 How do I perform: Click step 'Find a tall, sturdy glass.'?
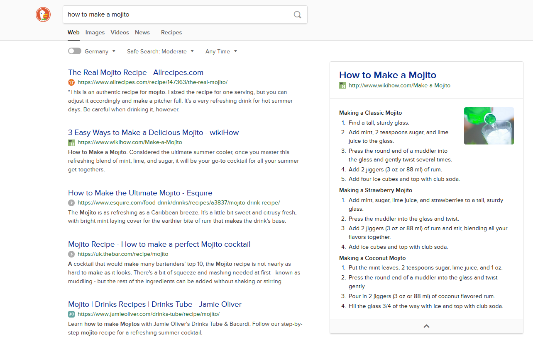point(379,123)
